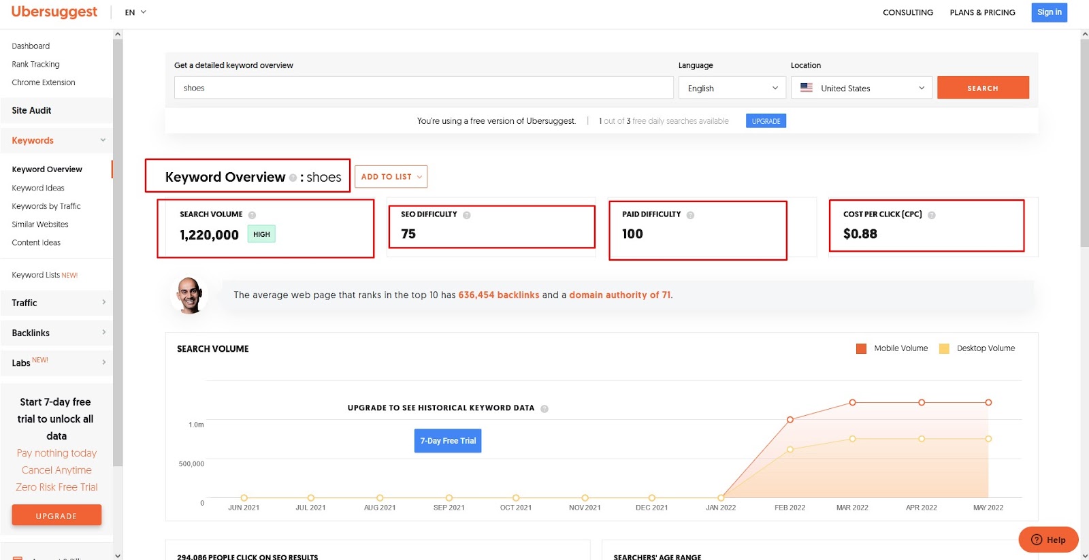Click historical keyword data info icon

click(544, 409)
